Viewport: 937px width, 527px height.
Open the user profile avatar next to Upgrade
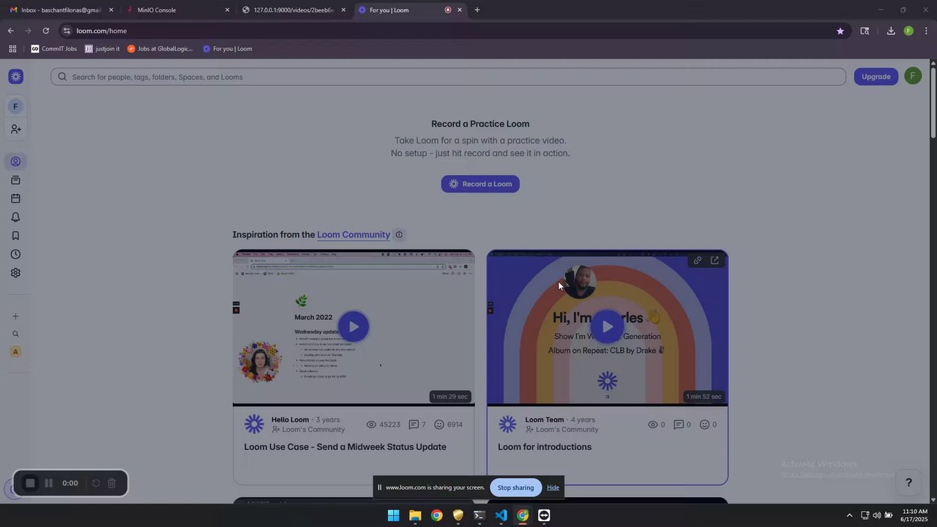(913, 77)
